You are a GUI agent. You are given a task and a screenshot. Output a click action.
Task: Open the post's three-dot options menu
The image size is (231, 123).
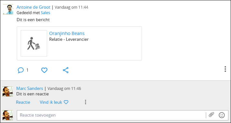225,69
